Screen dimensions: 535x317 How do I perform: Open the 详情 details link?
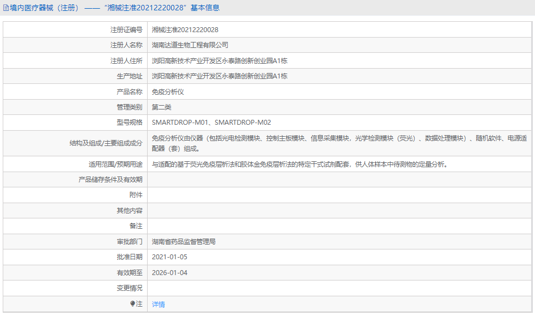(157, 303)
